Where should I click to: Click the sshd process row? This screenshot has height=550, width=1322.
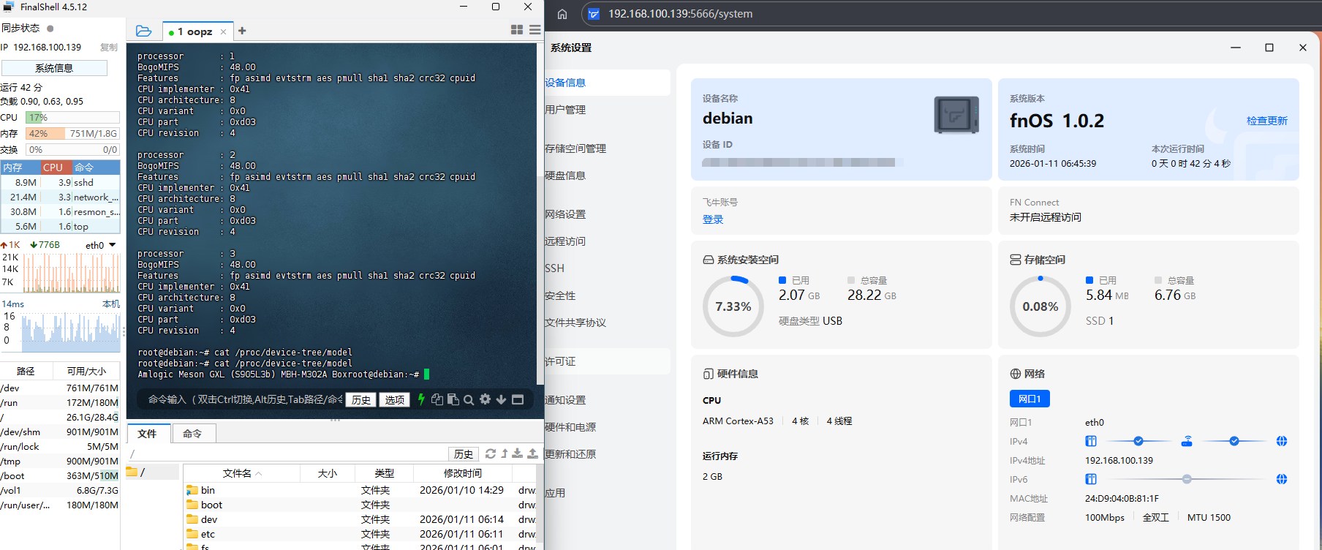(60, 183)
